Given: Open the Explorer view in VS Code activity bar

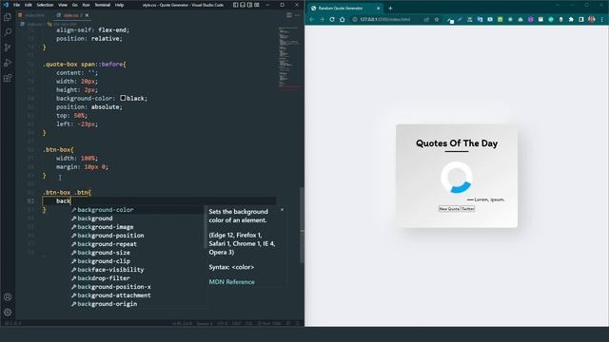Looking at the screenshot, I should click(x=8, y=17).
